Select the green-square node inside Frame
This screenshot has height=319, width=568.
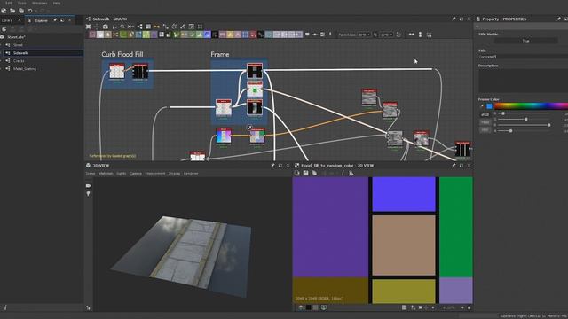255,89
